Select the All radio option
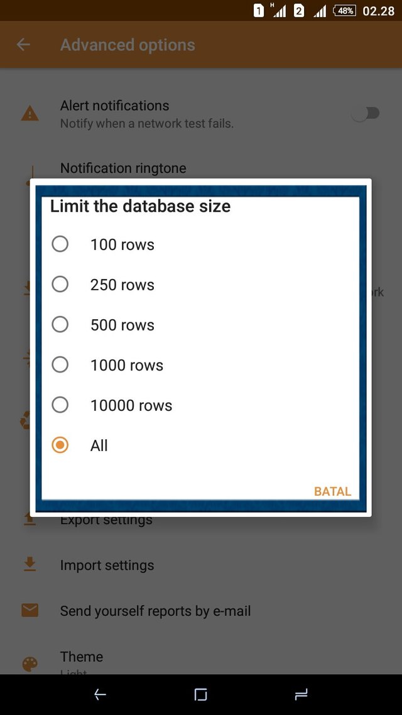 [60, 445]
